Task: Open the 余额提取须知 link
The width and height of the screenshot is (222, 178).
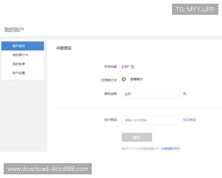Action: [171, 149]
